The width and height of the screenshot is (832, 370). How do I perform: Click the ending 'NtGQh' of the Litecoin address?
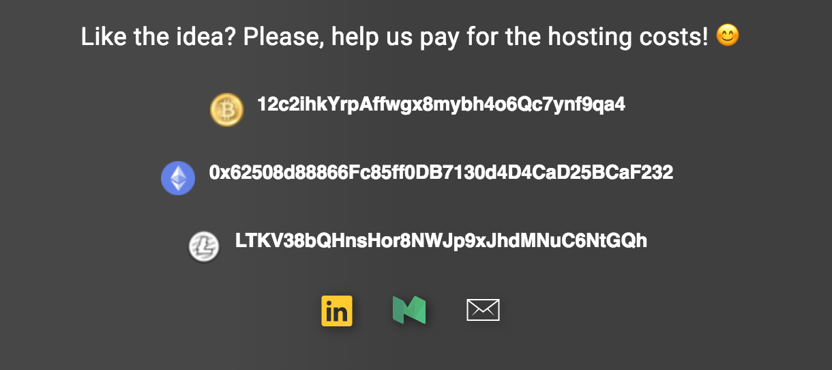616,241
